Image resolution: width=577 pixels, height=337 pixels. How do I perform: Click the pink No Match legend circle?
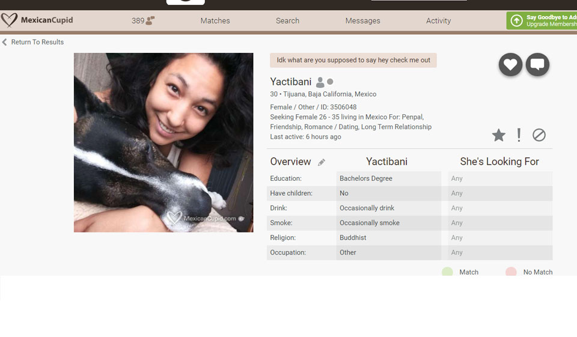tap(511, 272)
